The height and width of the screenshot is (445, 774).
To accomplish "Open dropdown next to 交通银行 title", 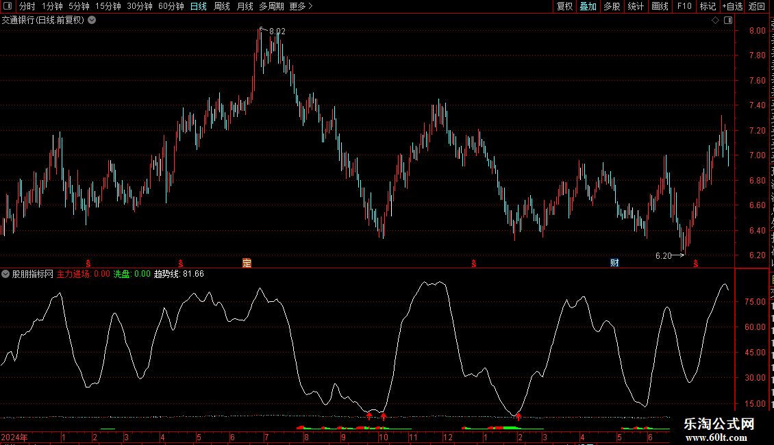I will [x=92, y=21].
